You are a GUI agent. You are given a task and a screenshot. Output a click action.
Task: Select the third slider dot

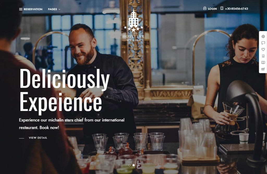[138, 165]
